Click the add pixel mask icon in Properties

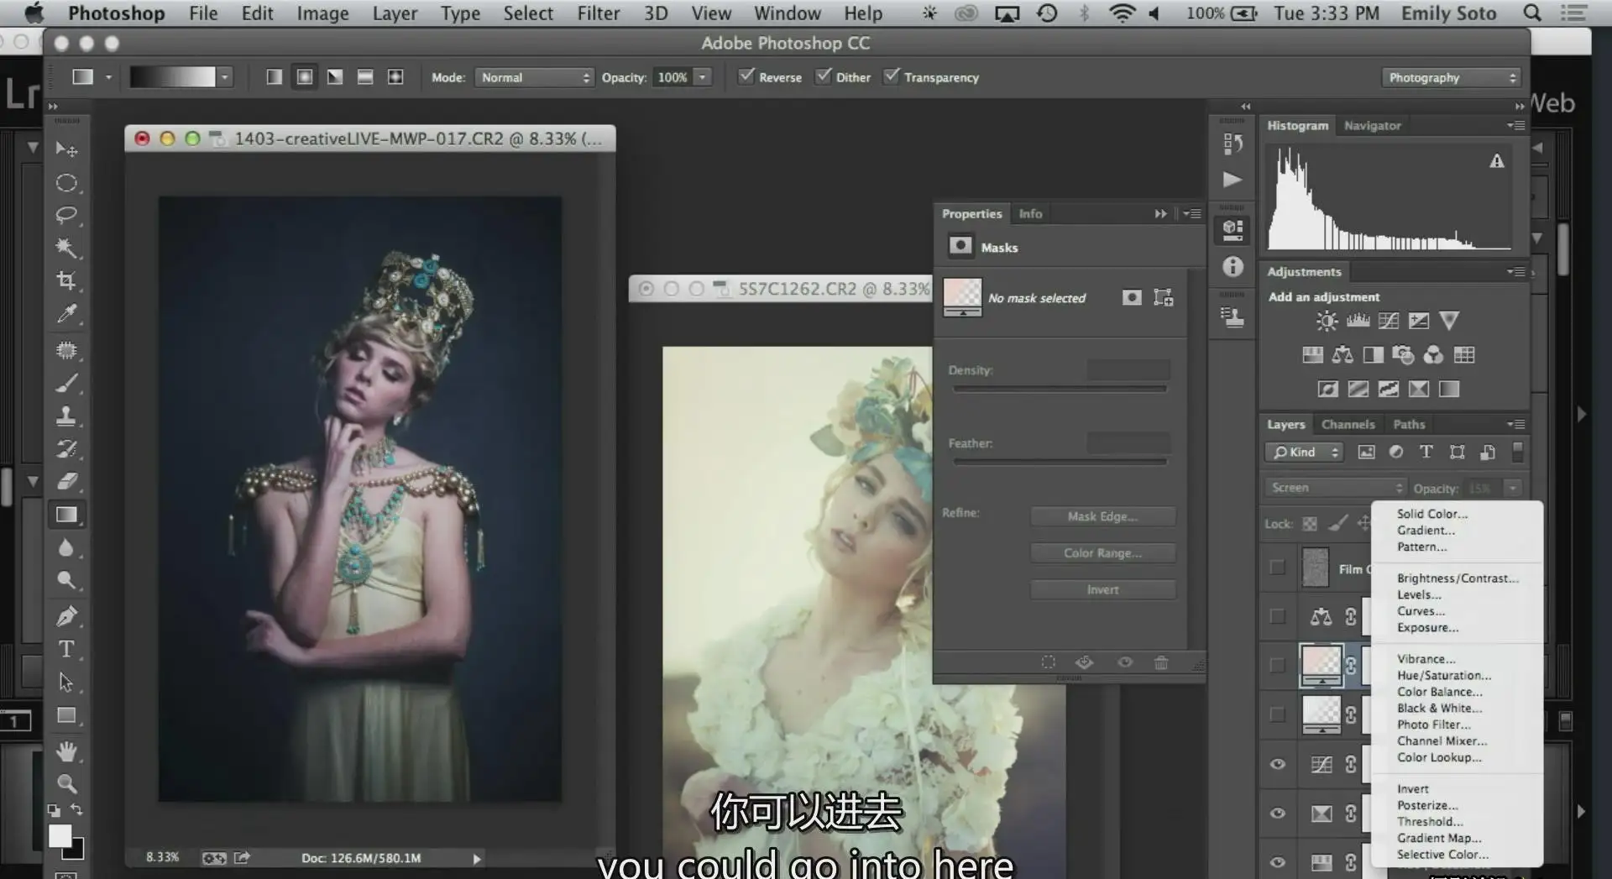point(1132,297)
